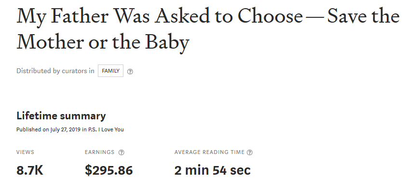Viewport: 405px width, 192px height.
Task: Click the 2 min 54 sec value
Action: (x=212, y=171)
